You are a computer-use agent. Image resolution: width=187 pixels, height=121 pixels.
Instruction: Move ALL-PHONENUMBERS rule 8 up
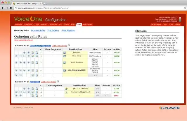click(x=20, y=70)
